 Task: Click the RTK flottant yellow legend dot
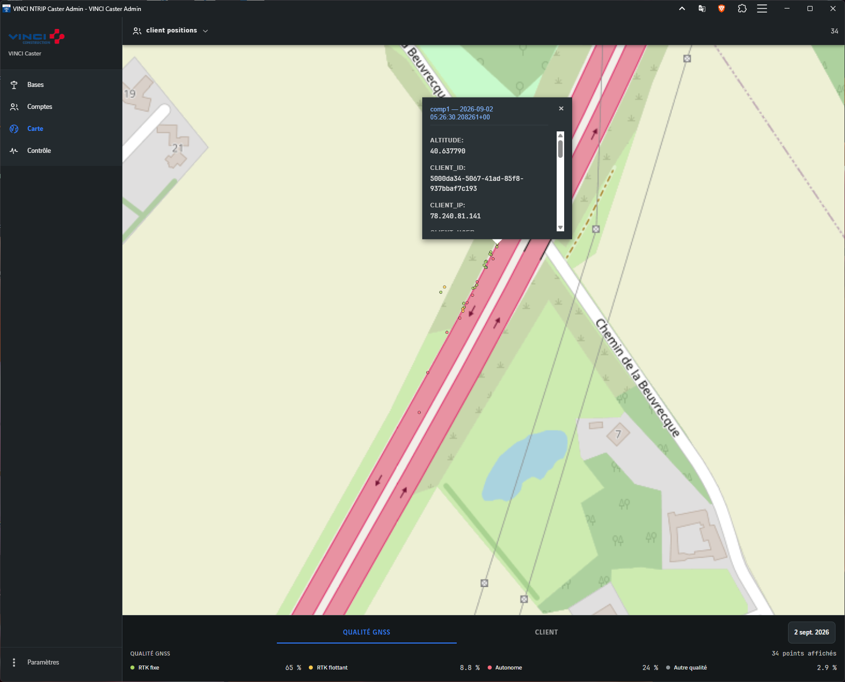(x=311, y=668)
